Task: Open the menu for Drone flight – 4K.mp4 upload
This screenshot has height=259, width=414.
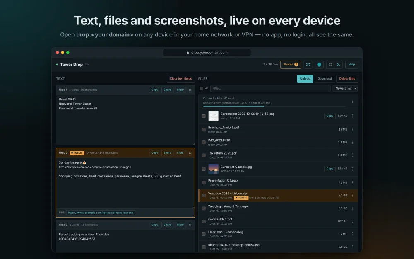Action: [352, 101]
